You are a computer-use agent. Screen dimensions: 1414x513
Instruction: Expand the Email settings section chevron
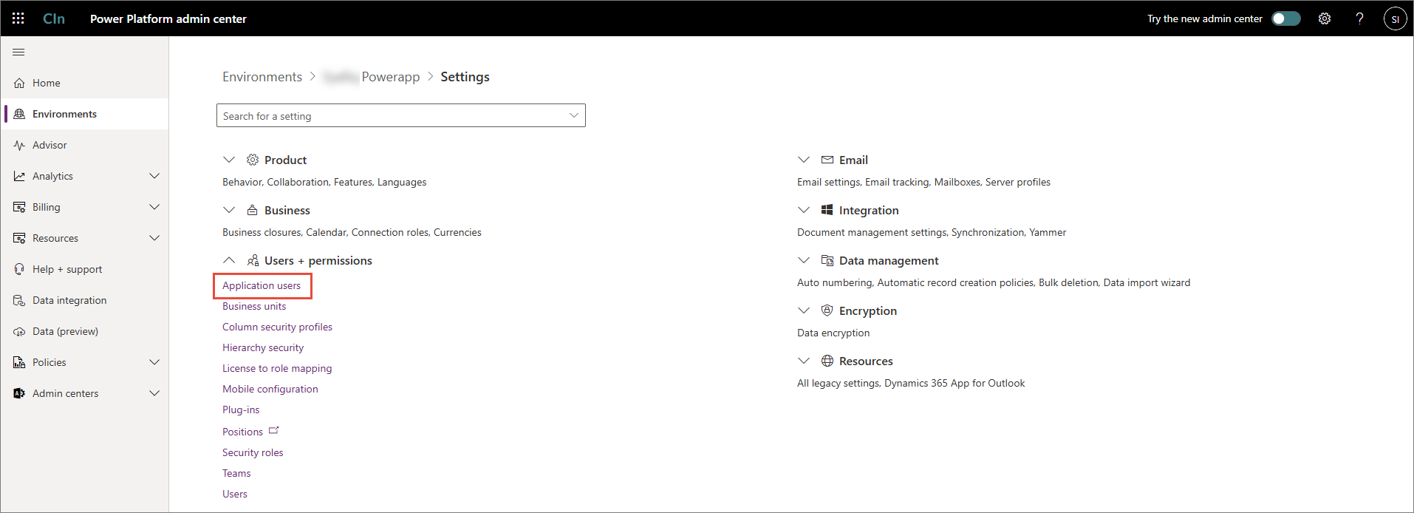click(804, 160)
